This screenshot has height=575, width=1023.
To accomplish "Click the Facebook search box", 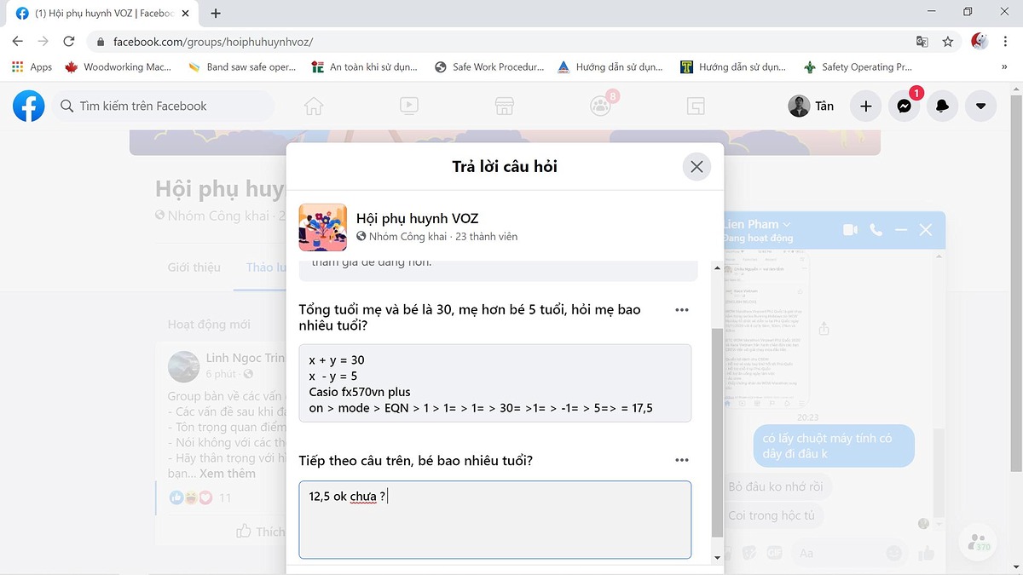I will (x=165, y=106).
